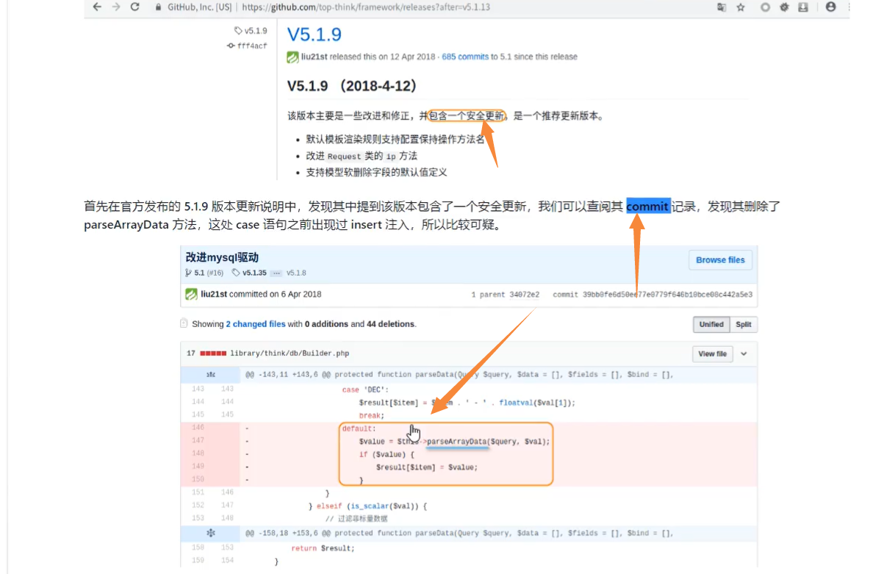Bookmark page with the star icon

(x=741, y=7)
